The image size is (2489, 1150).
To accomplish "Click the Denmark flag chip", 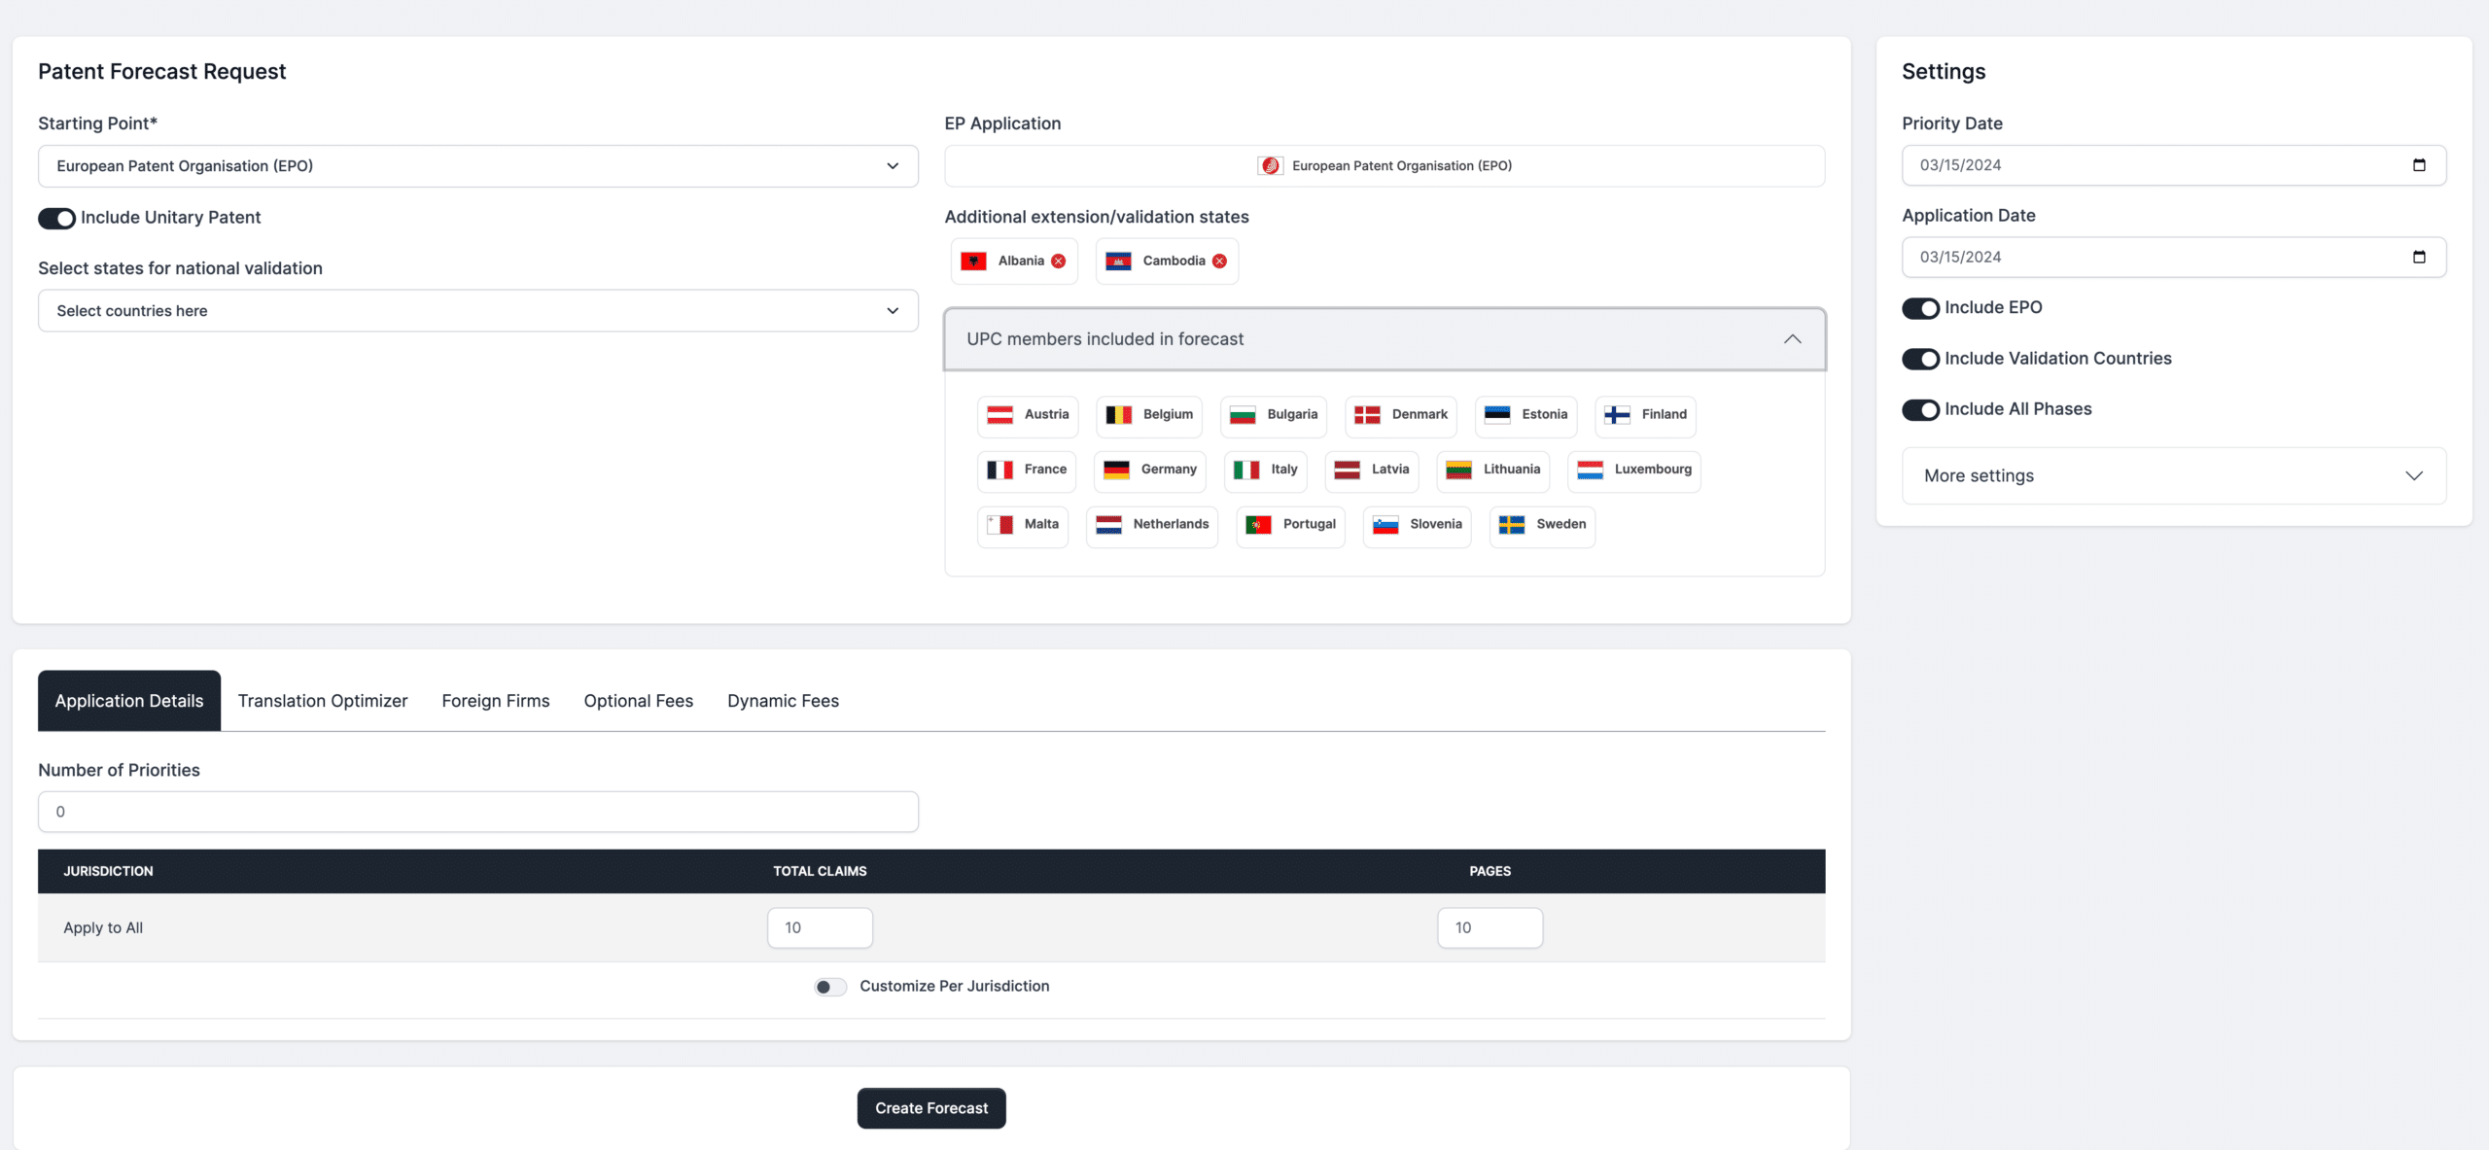I will tap(1401, 415).
